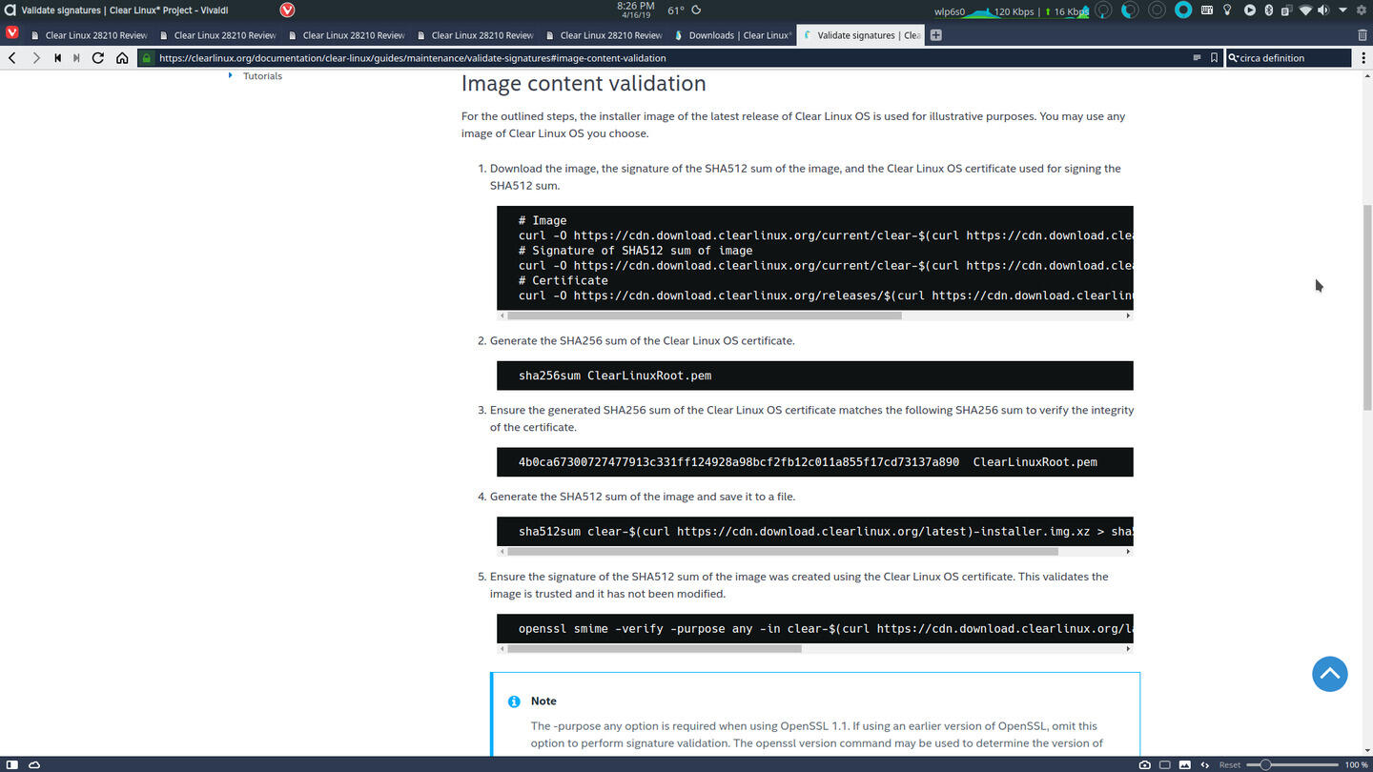Open the system settings gear icon
The height and width of the screenshot is (772, 1373).
(x=1361, y=10)
